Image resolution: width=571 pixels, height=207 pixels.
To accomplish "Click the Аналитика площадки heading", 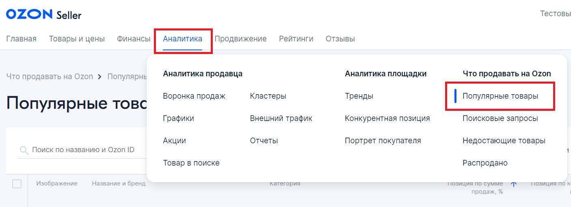I will (386, 73).
